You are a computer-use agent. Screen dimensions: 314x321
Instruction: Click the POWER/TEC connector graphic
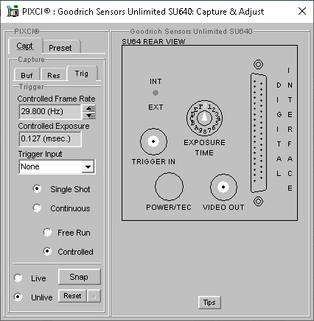169,186
